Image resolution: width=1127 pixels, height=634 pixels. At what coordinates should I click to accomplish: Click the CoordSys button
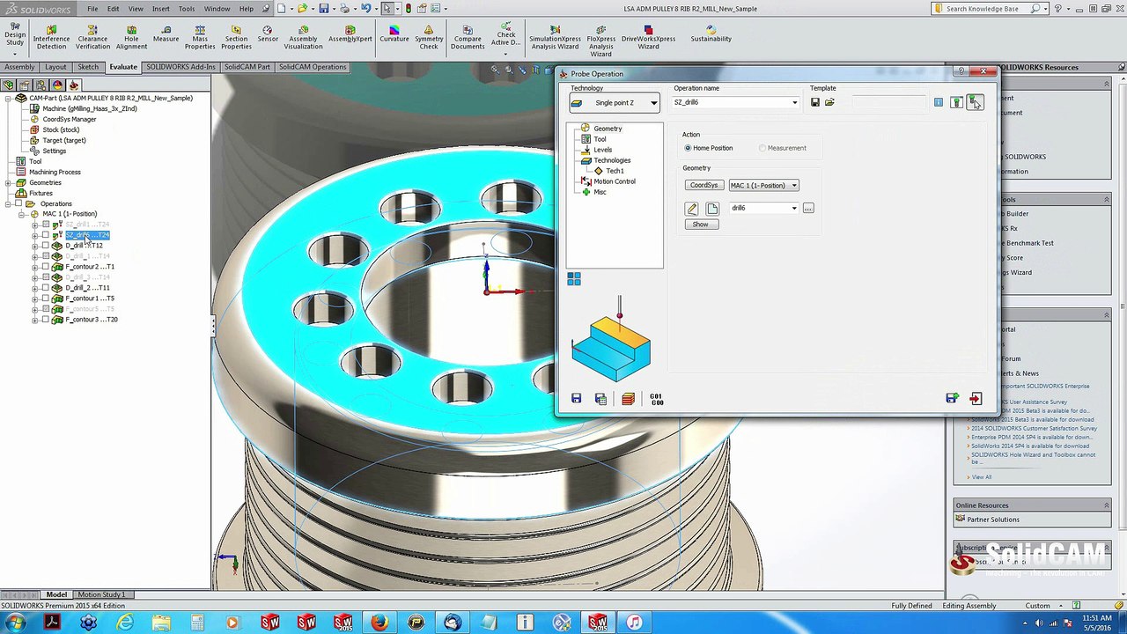coord(704,186)
